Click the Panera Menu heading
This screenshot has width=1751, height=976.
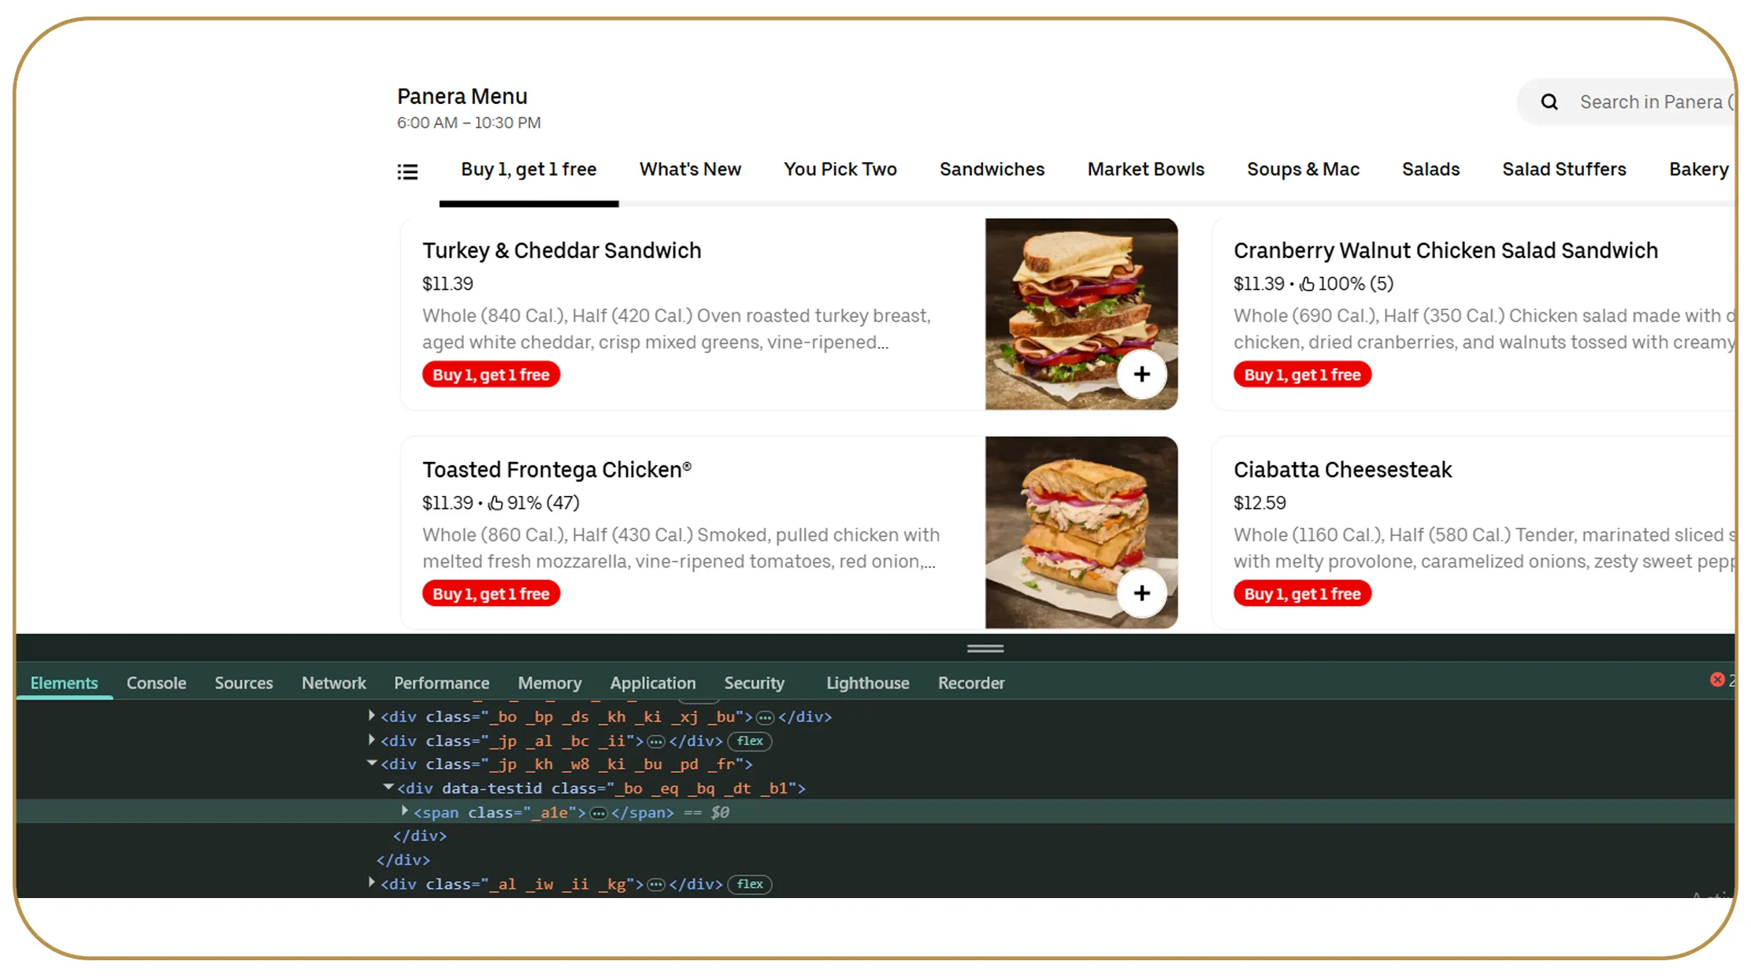click(462, 96)
